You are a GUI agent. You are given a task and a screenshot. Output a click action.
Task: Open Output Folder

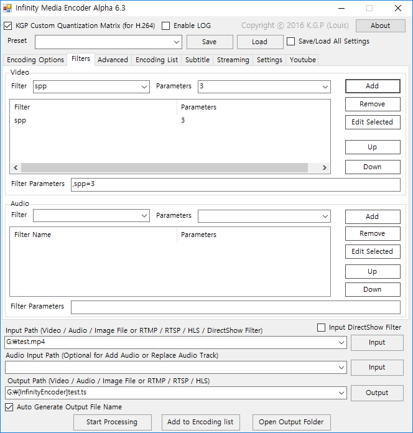click(x=292, y=422)
